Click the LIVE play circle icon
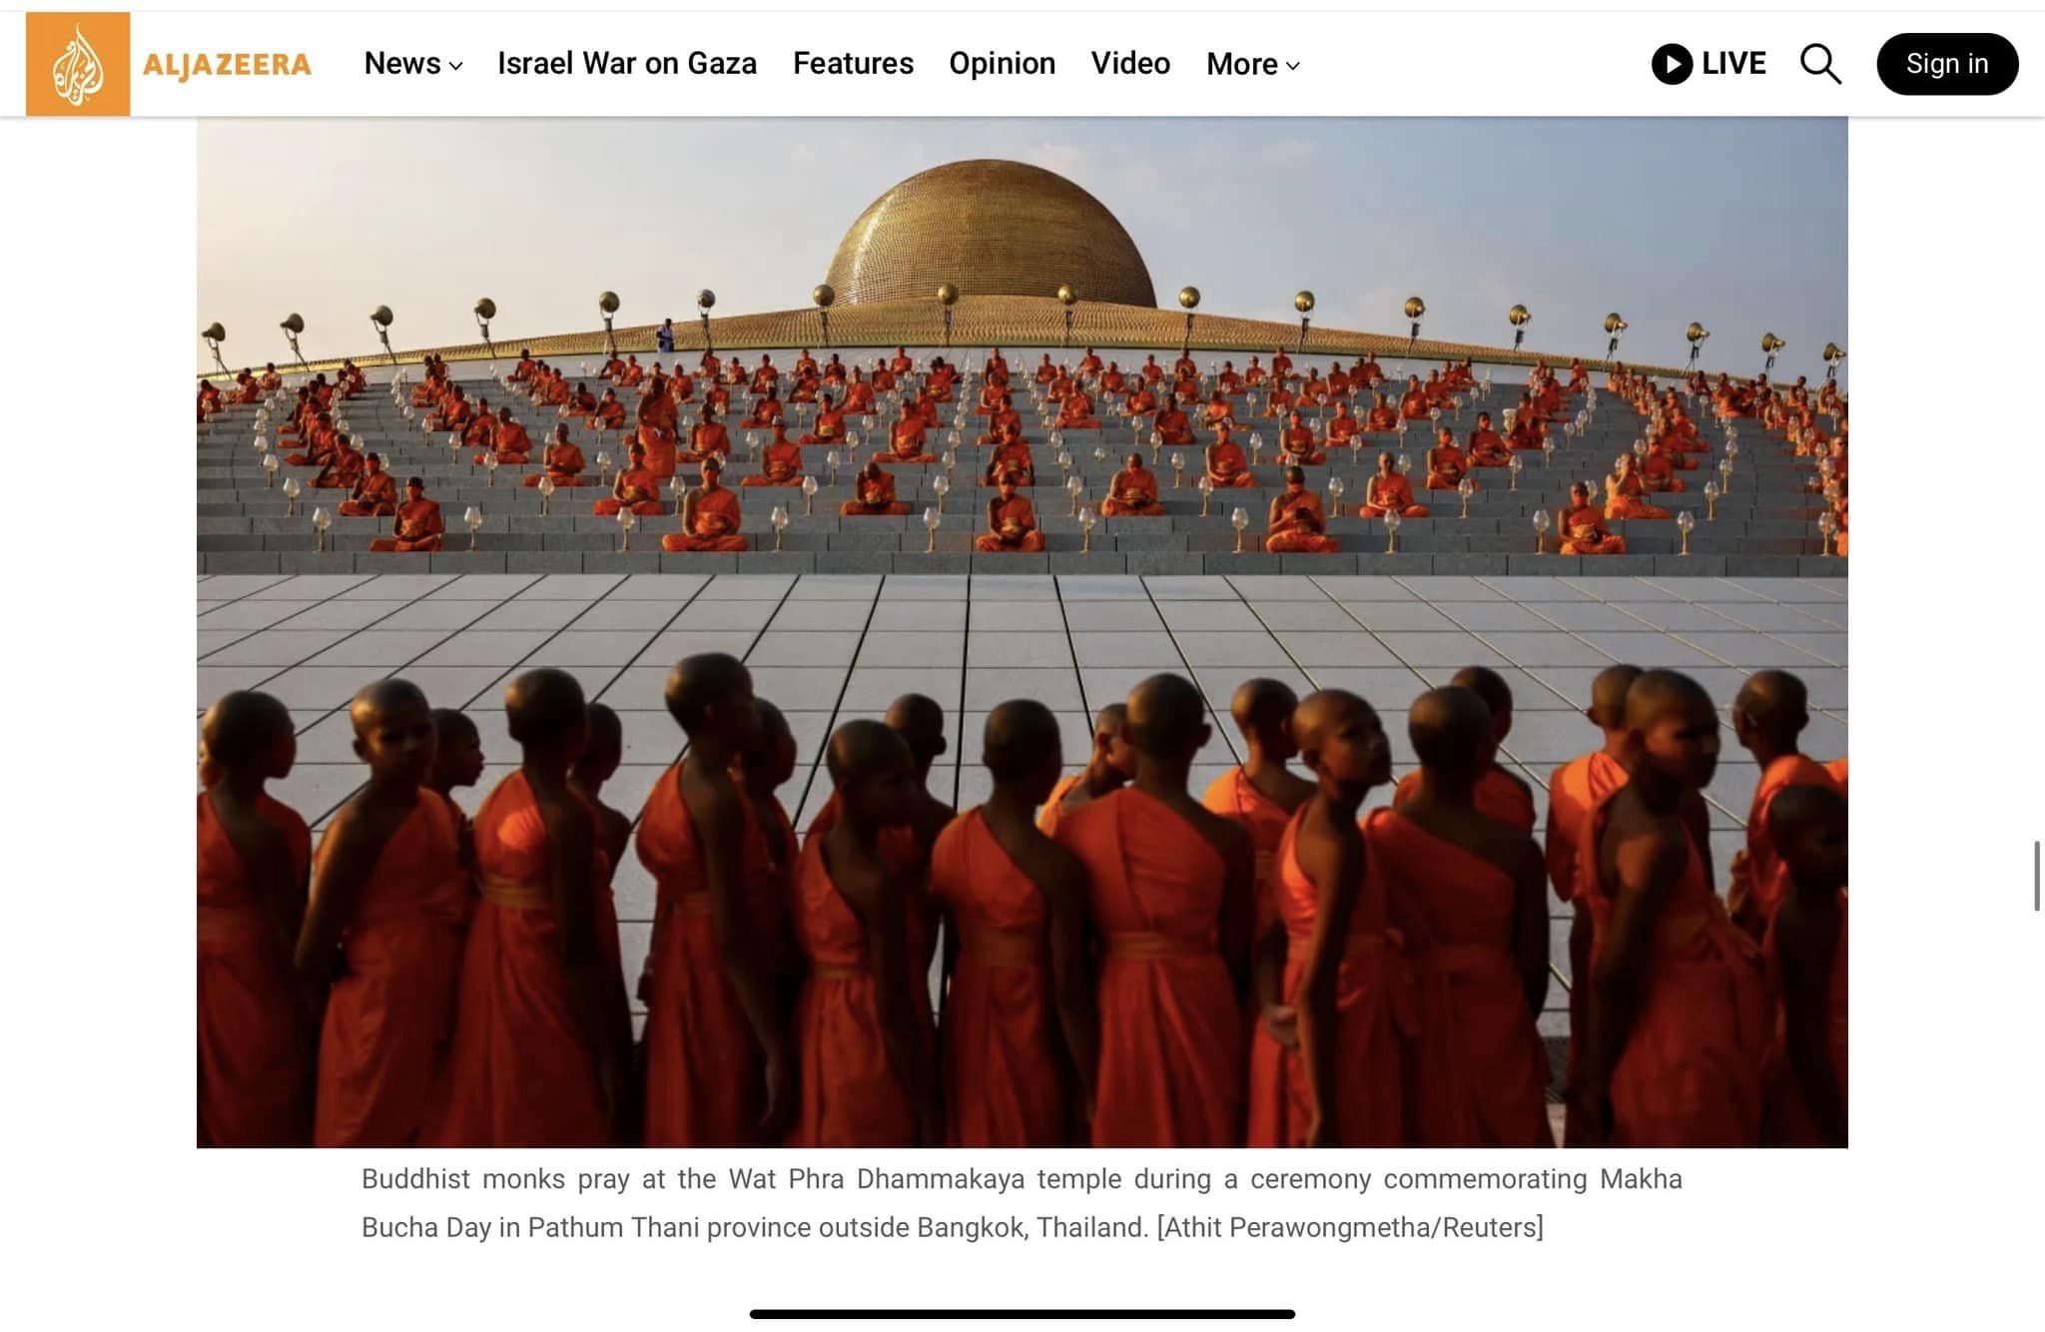 point(1672,64)
